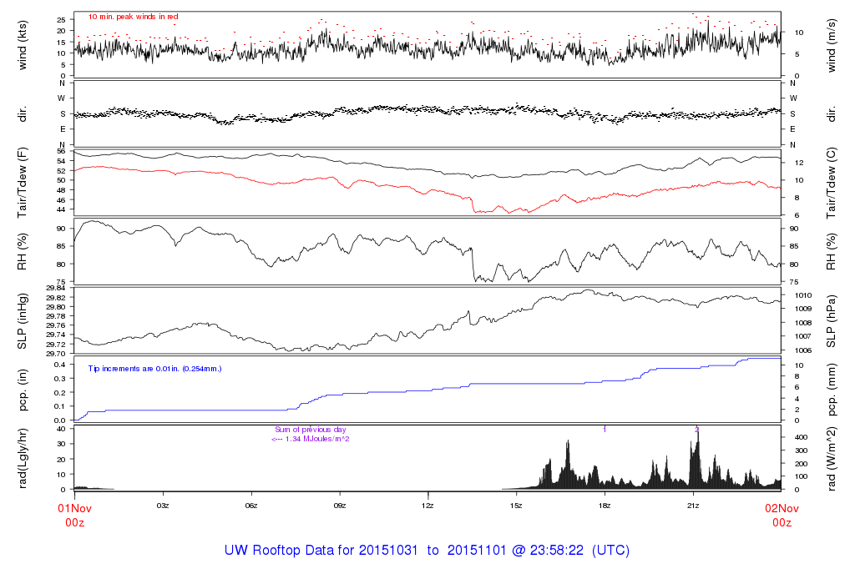This screenshot has height=584, width=855.
Task: Click the 'Tair/Tdew (C)' right axis label
Action: pyautogui.click(x=831, y=183)
